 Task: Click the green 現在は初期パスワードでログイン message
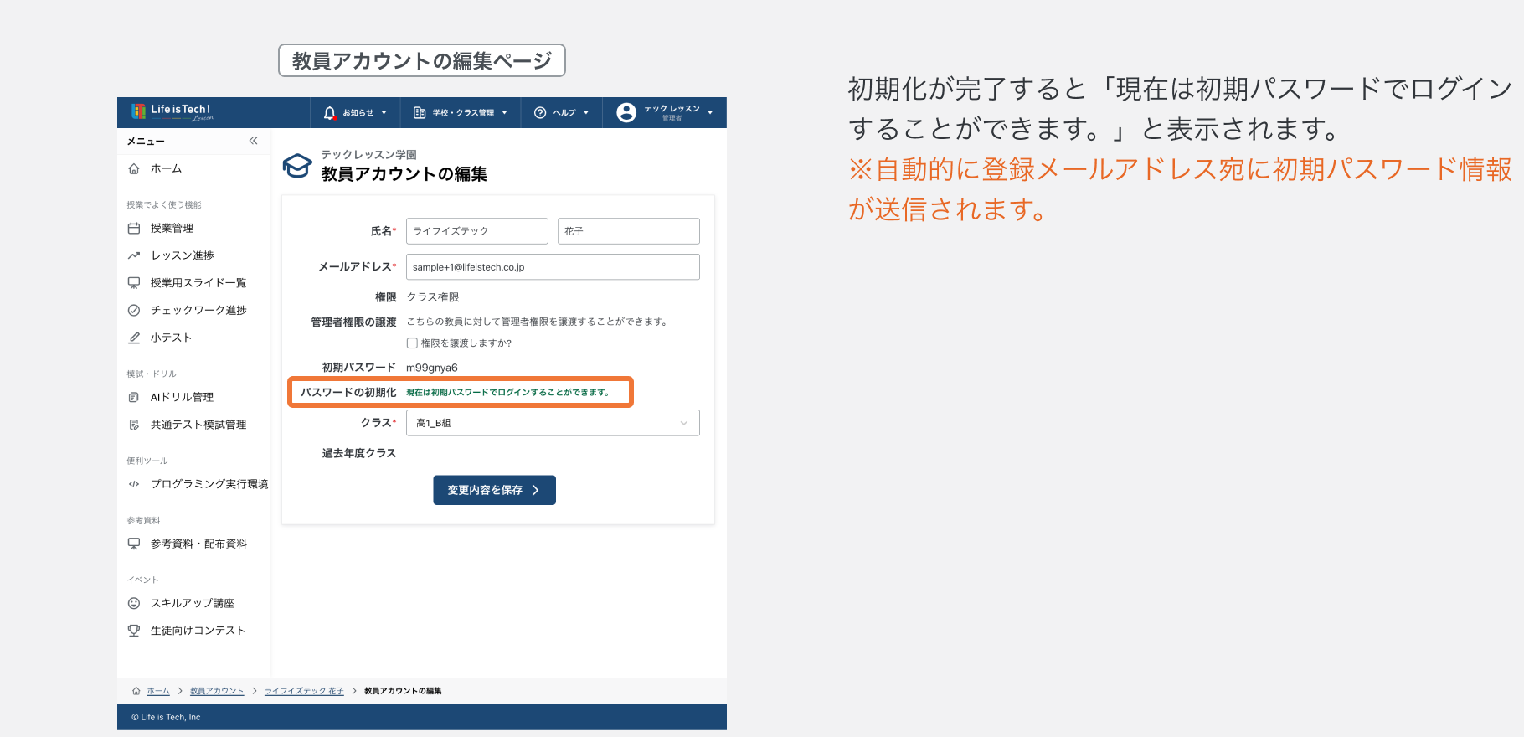click(x=507, y=392)
